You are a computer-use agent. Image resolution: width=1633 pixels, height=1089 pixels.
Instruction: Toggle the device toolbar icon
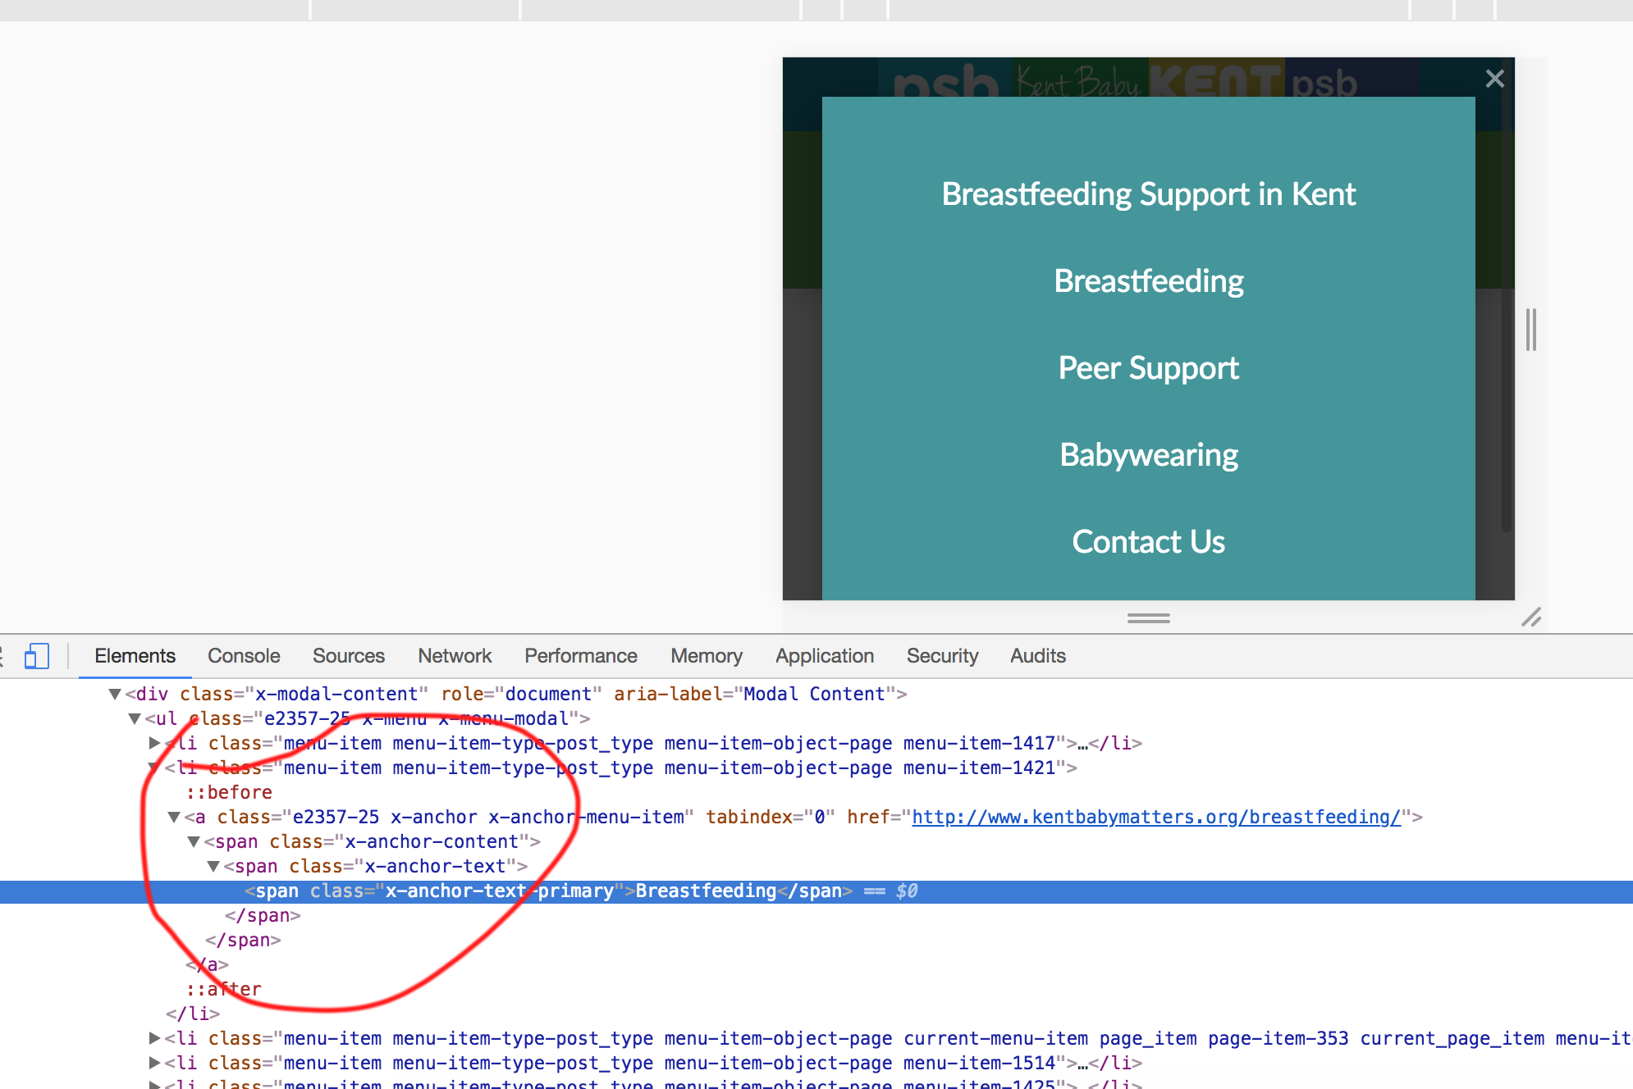(36, 656)
